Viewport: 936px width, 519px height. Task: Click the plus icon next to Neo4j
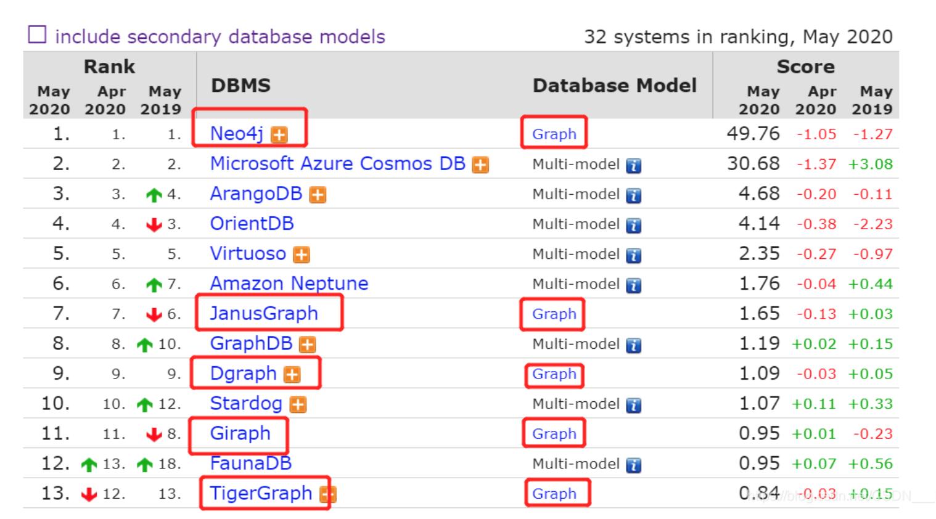(279, 135)
